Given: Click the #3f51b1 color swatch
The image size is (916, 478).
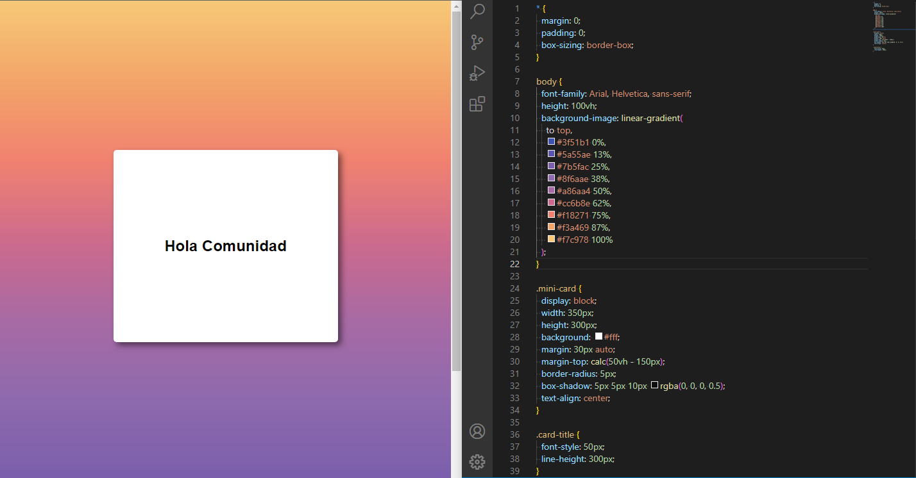Looking at the screenshot, I should coord(552,142).
